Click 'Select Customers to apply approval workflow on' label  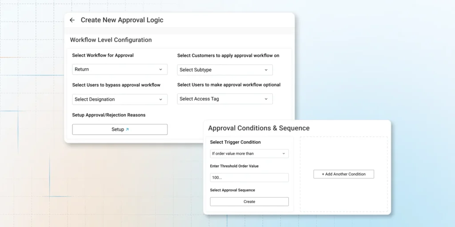click(x=228, y=55)
